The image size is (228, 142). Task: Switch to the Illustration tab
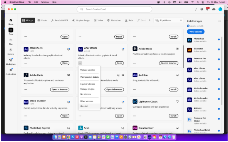(114, 20)
